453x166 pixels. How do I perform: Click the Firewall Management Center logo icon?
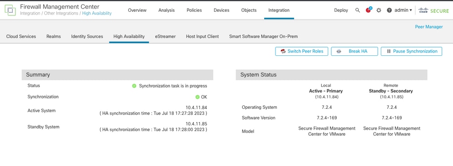(10, 10)
